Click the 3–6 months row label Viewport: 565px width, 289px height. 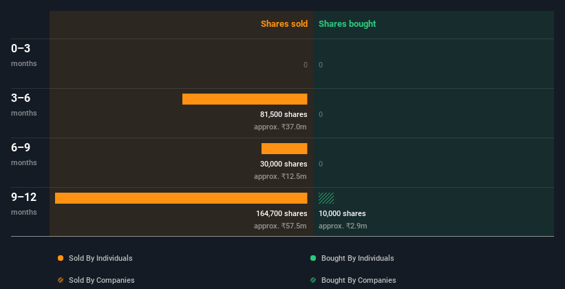coord(24,105)
